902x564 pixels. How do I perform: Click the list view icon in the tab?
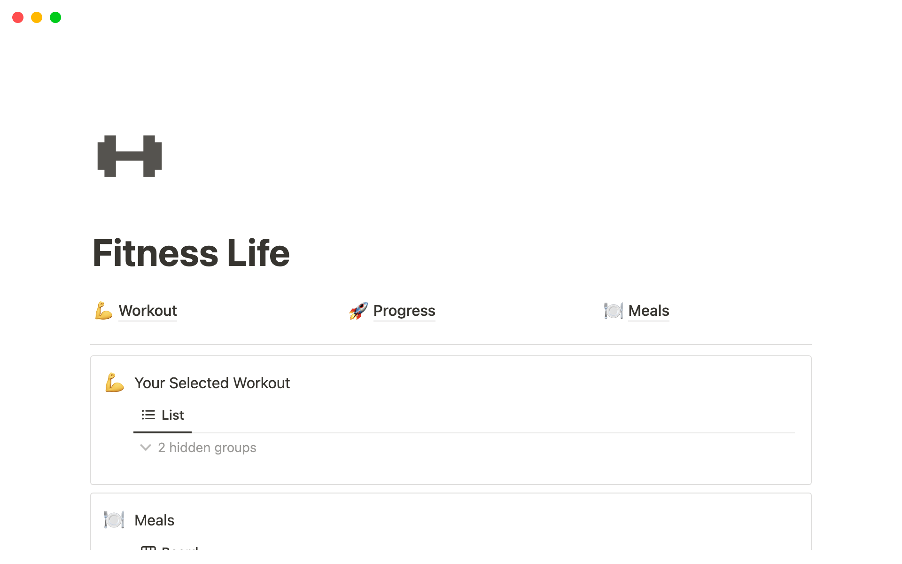148,415
